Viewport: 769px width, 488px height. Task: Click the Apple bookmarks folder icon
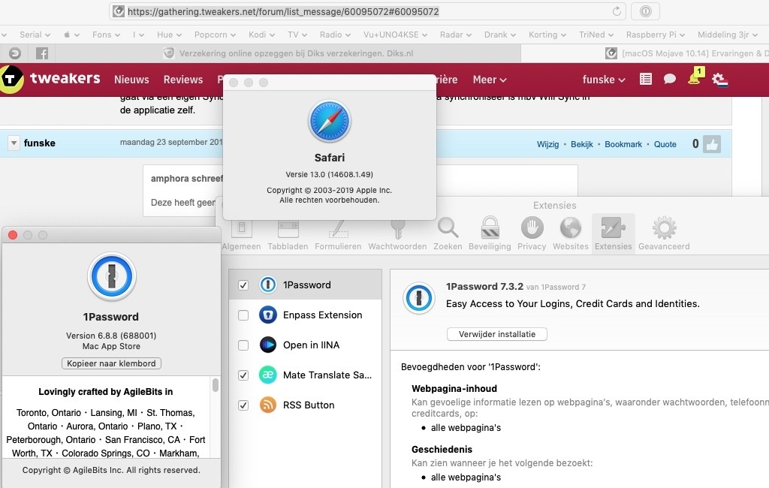71,35
